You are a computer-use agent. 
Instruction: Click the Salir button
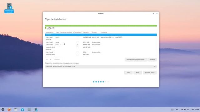point(128,72)
